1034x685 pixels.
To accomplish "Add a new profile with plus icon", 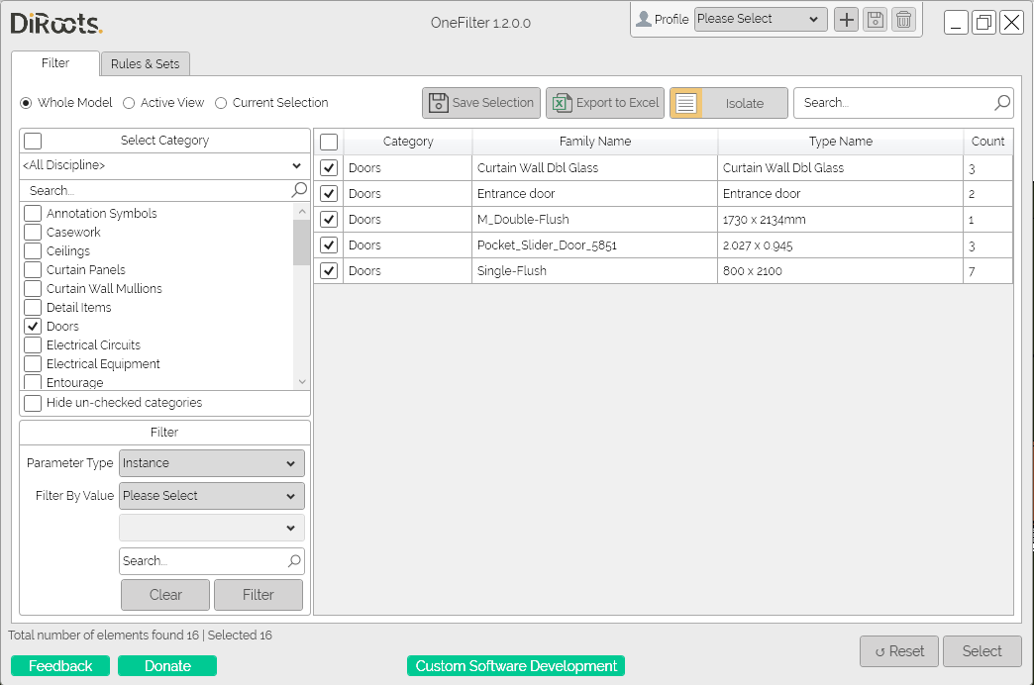I will [x=846, y=20].
